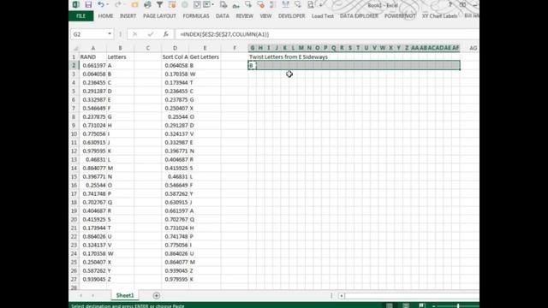Click cell with value 0.979595 in column A
The width and height of the screenshot is (548, 308).
(93, 151)
